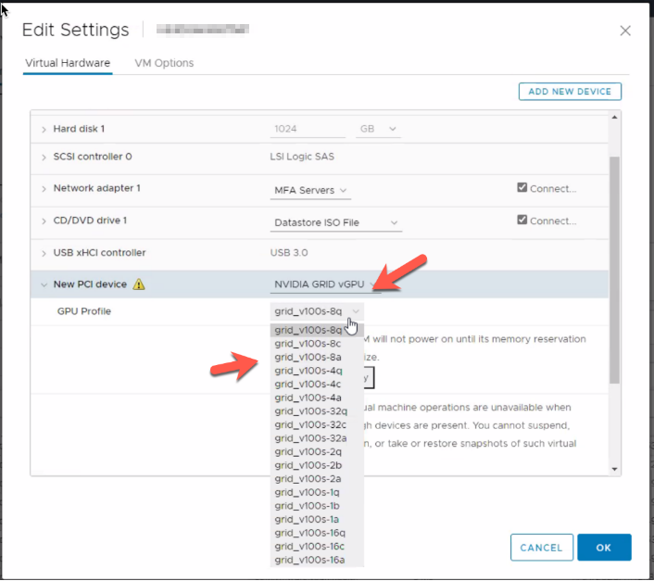Viewport: 654px width, 581px height.
Task: Open the hard disk GB unit dropdown
Action: tap(378, 129)
